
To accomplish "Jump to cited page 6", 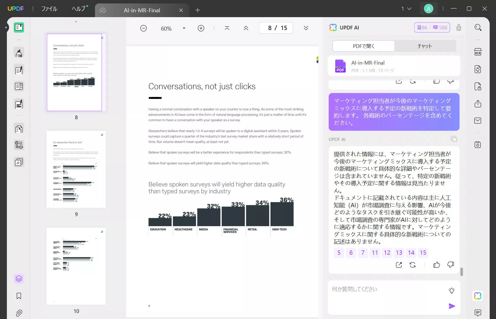I will click(351, 253).
